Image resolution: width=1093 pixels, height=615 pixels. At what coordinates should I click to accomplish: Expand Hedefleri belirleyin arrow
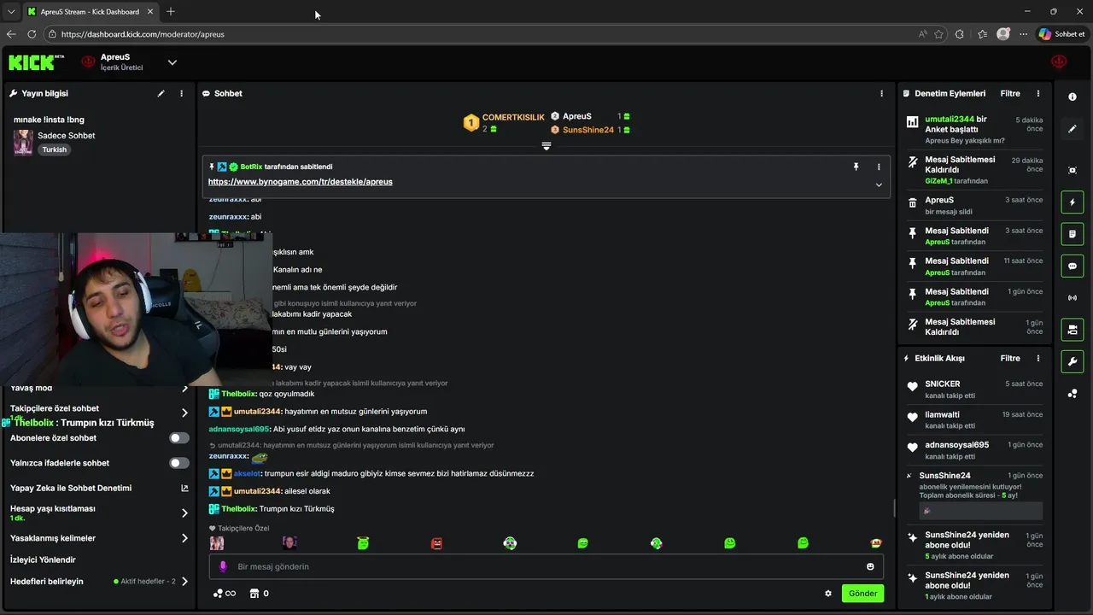click(x=184, y=582)
